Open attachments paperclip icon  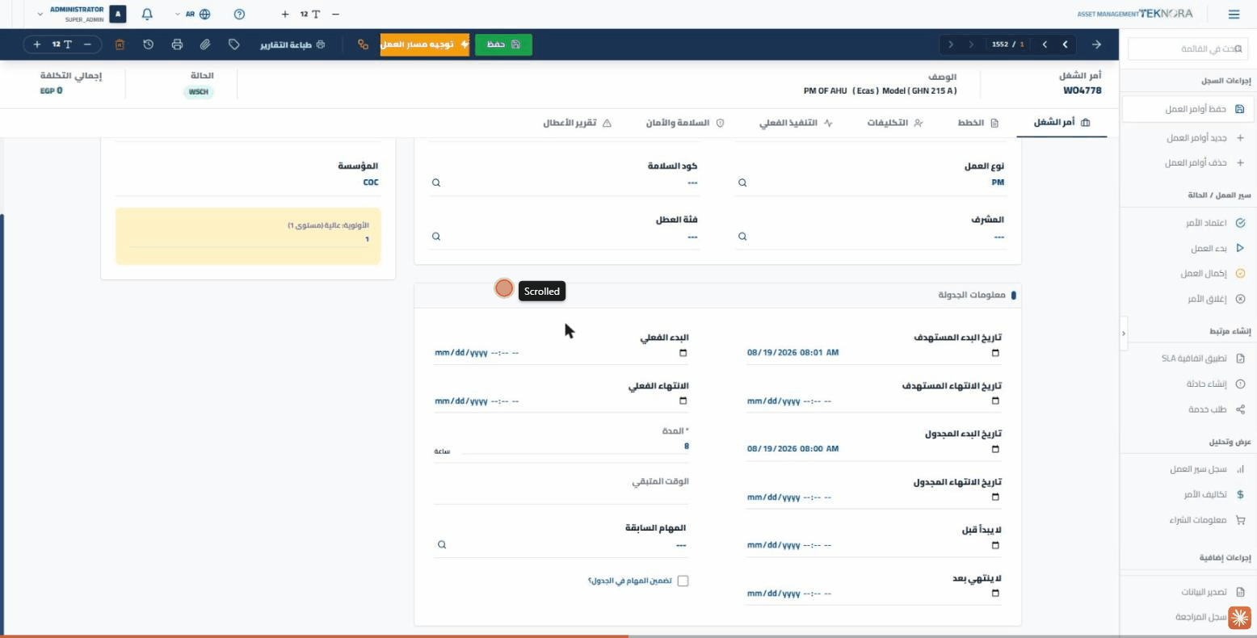[x=205, y=44]
